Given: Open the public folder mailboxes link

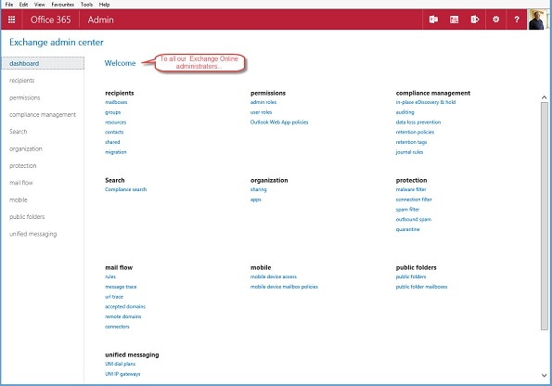Looking at the screenshot, I should (x=421, y=287).
